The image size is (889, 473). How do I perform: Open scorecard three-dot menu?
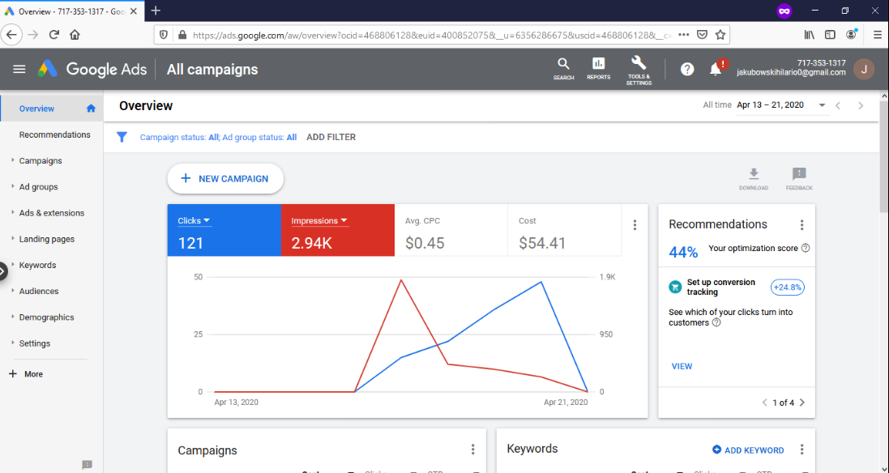pos(635,225)
